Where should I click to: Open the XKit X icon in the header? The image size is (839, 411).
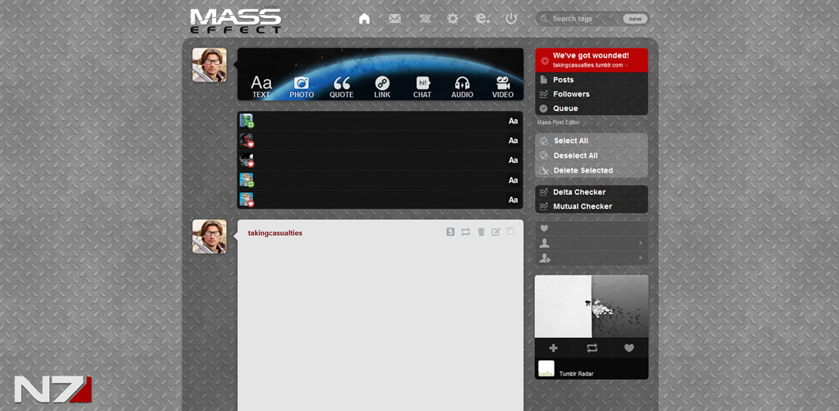tap(425, 19)
